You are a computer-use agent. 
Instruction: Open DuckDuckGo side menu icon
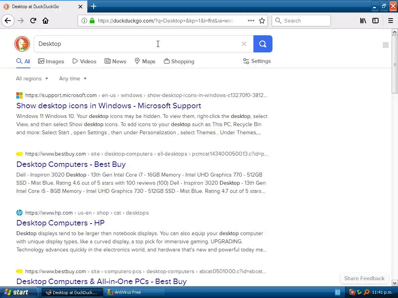pos(386,45)
